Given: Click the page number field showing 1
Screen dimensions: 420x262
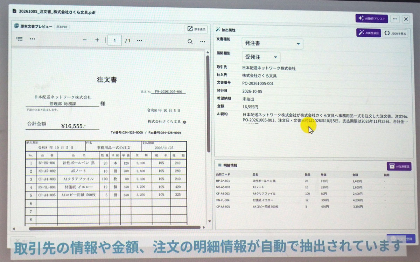Looking at the screenshot, I should coord(115,41).
